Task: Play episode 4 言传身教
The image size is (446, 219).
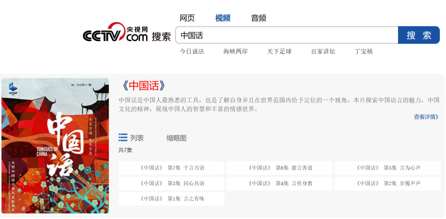Action: tap(280, 183)
